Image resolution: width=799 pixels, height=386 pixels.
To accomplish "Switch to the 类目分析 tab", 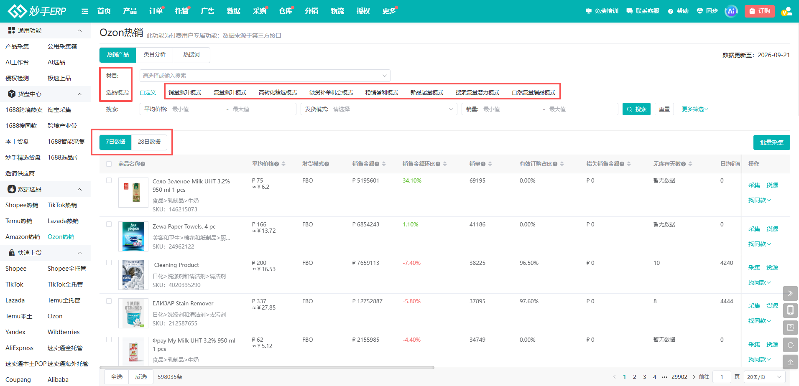I will point(154,55).
